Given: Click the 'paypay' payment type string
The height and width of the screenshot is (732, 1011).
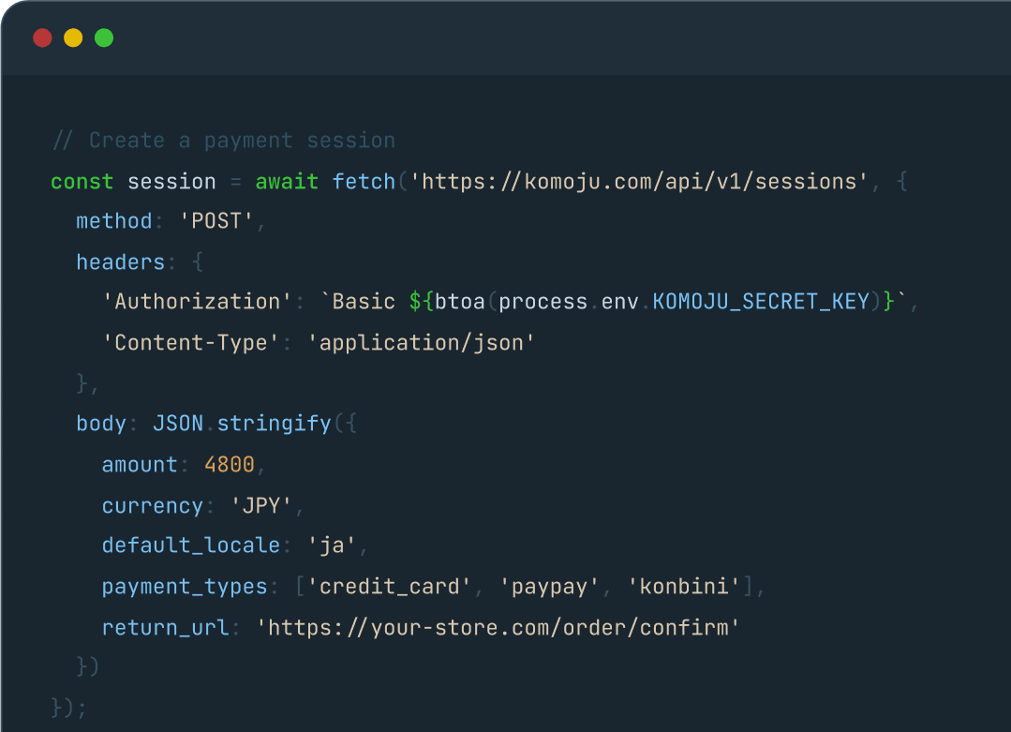Looking at the screenshot, I should pos(549,586).
